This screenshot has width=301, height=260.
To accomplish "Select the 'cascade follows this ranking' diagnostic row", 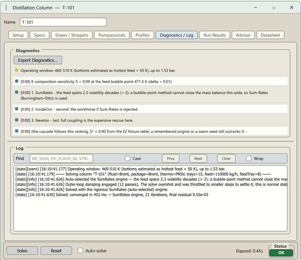I will coord(150,131).
